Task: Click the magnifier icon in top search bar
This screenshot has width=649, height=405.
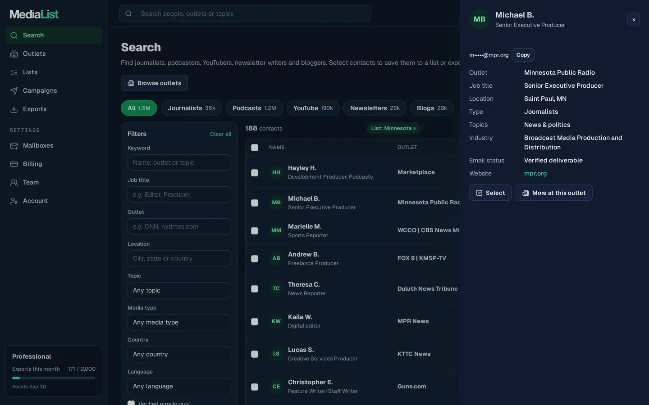Action: click(128, 13)
